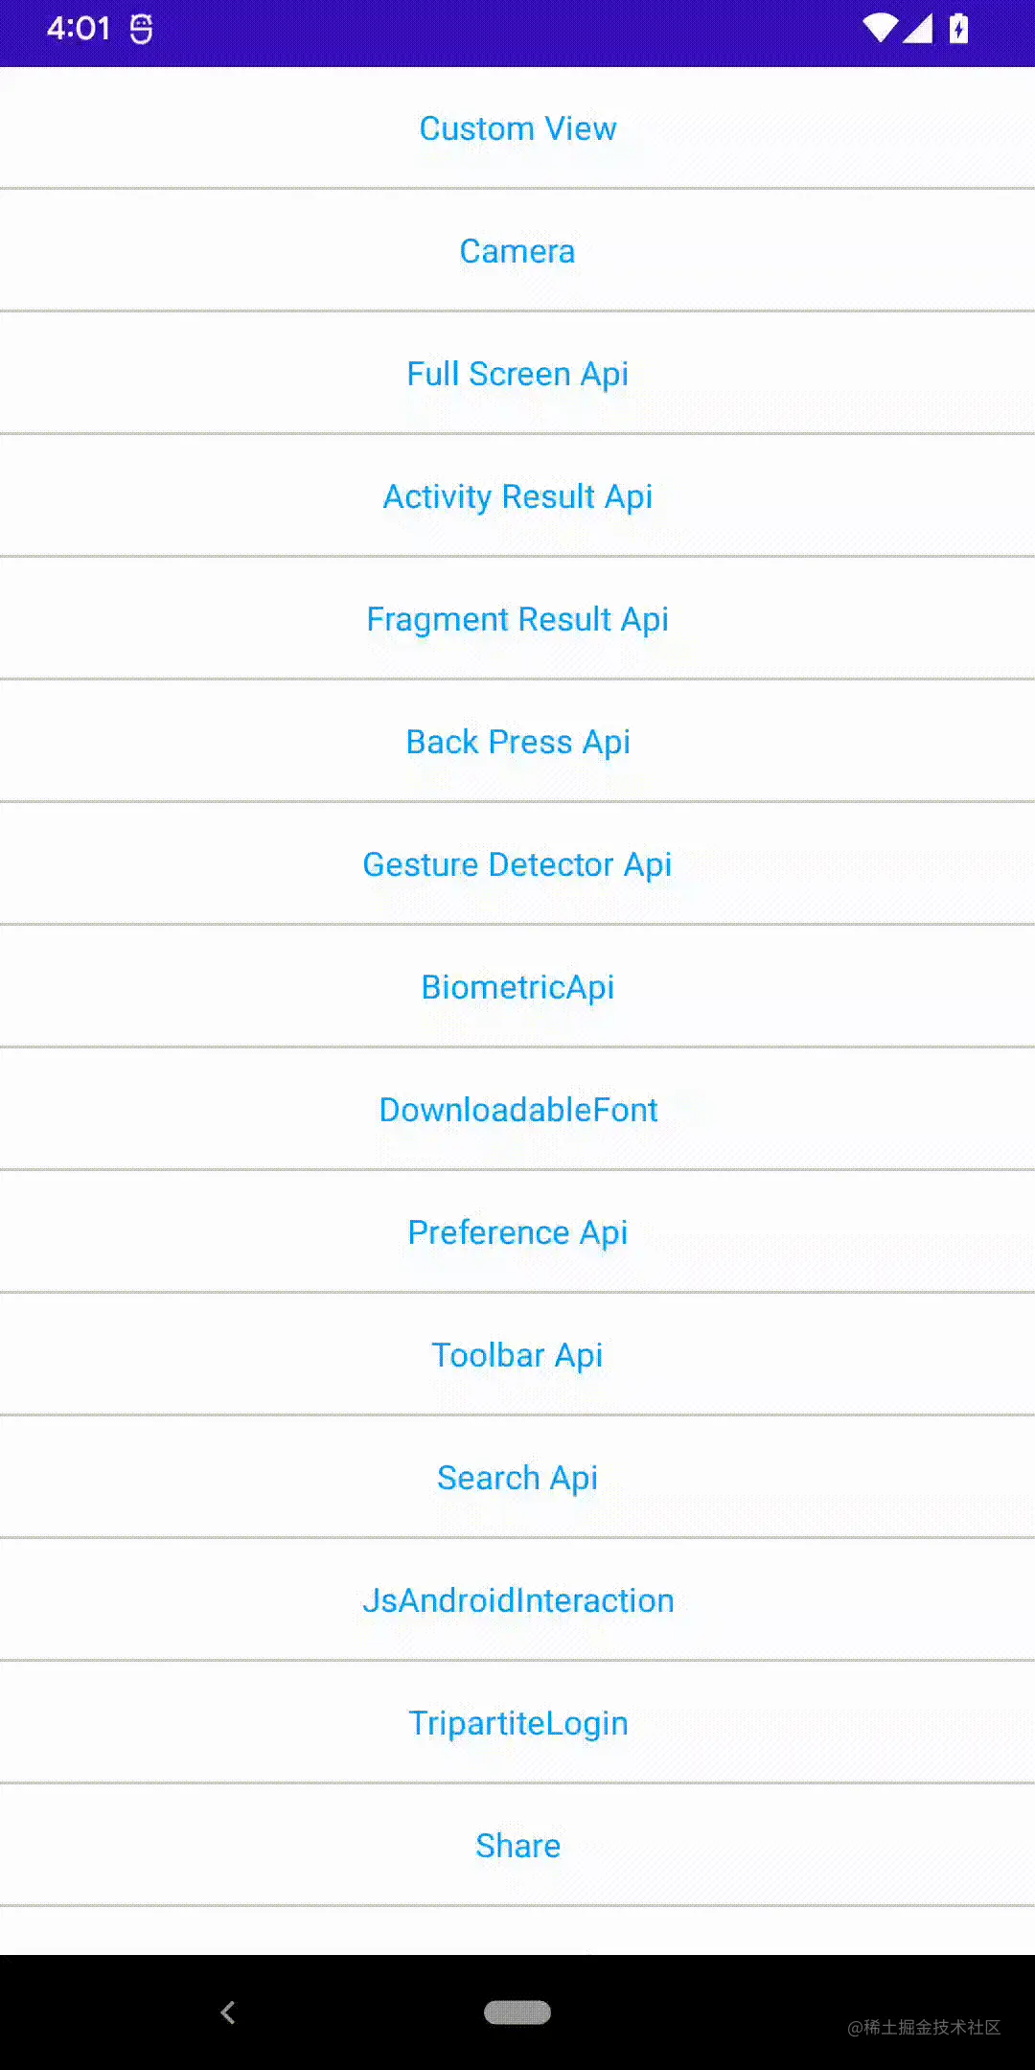Viewport: 1035px width, 2070px height.
Task: Select Back Press Api entry
Action: coord(517,742)
